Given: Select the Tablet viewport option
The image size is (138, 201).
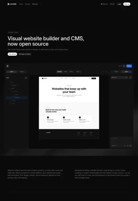Looking at the screenshot, I should [65, 72].
